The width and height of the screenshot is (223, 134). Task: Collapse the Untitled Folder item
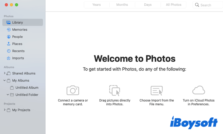(8, 95)
